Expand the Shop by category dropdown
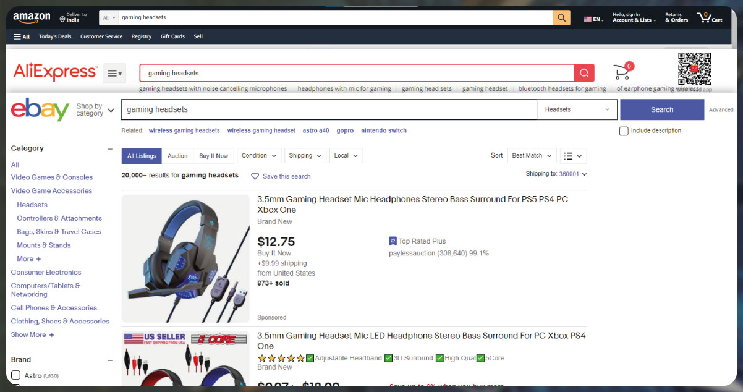The height and width of the screenshot is (392, 743). (95, 110)
